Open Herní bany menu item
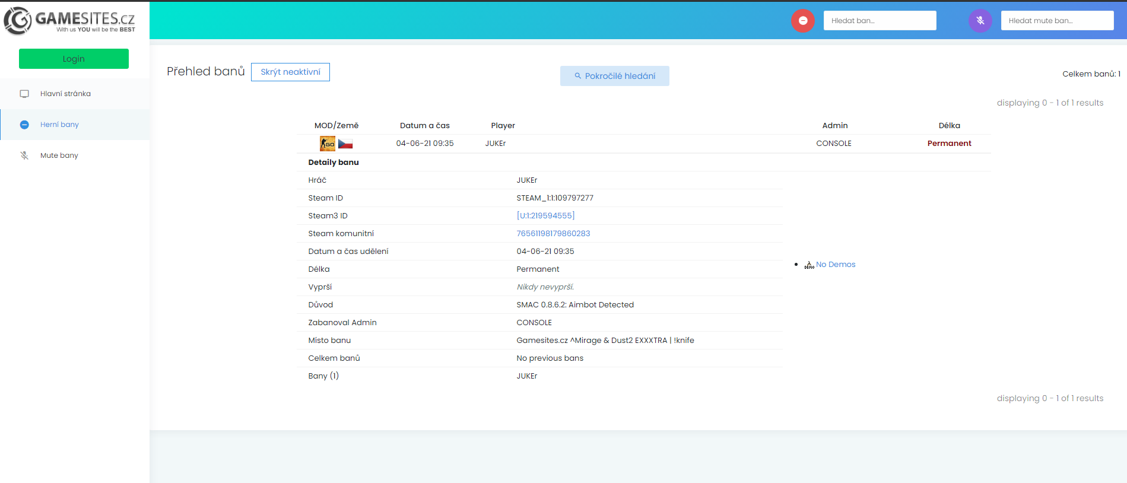This screenshot has height=483, width=1127. pos(59,125)
